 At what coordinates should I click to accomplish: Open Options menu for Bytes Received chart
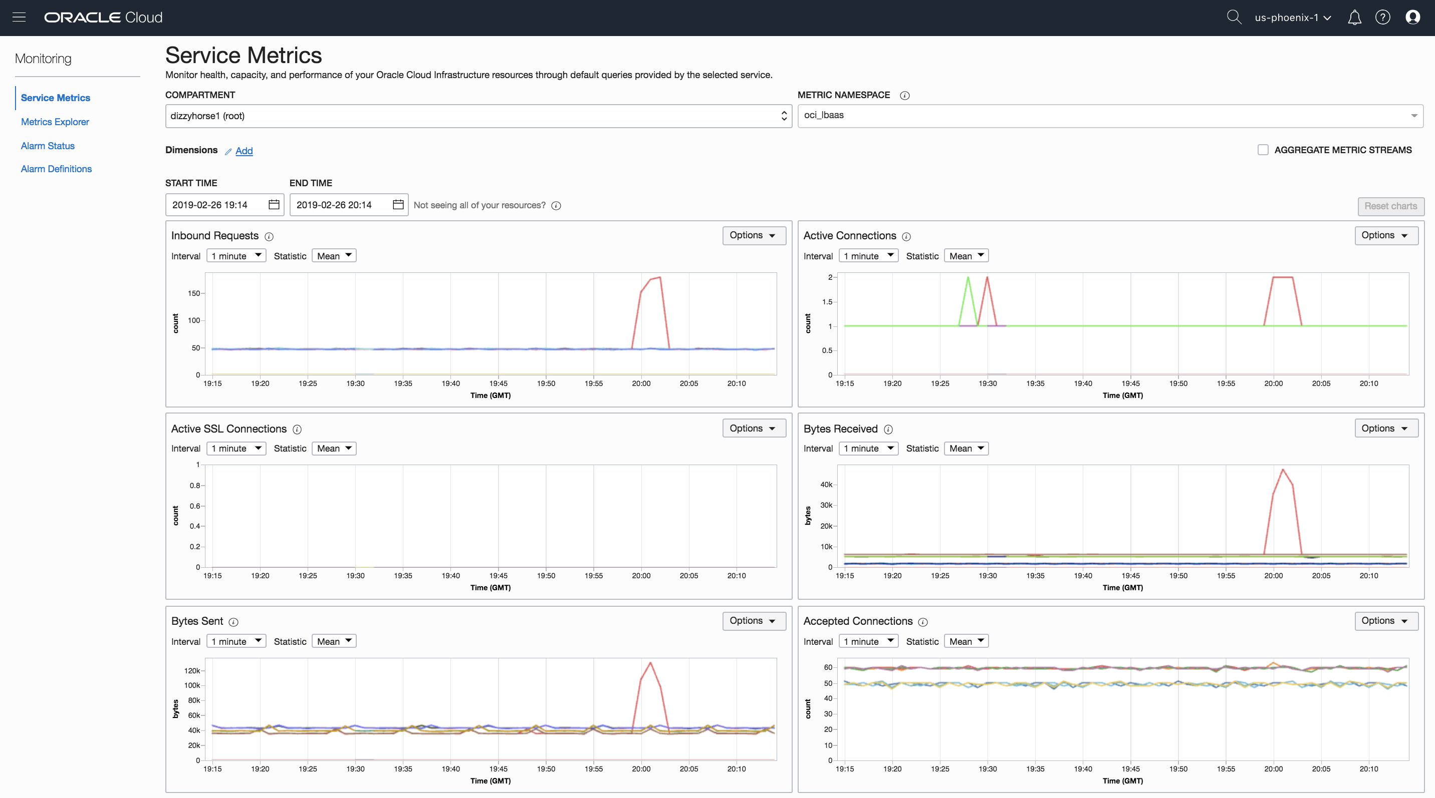(1385, 428)
